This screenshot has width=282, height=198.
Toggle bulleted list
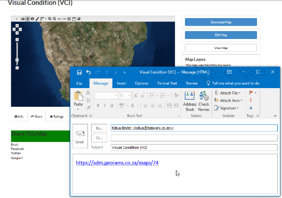coord(152,96)
